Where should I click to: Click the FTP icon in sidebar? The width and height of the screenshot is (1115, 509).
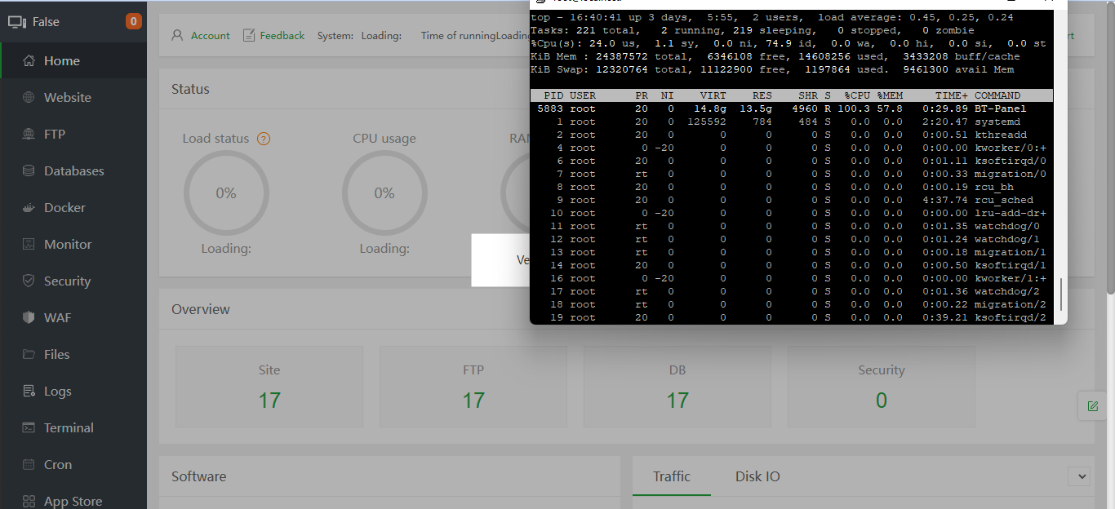[29, 135]
